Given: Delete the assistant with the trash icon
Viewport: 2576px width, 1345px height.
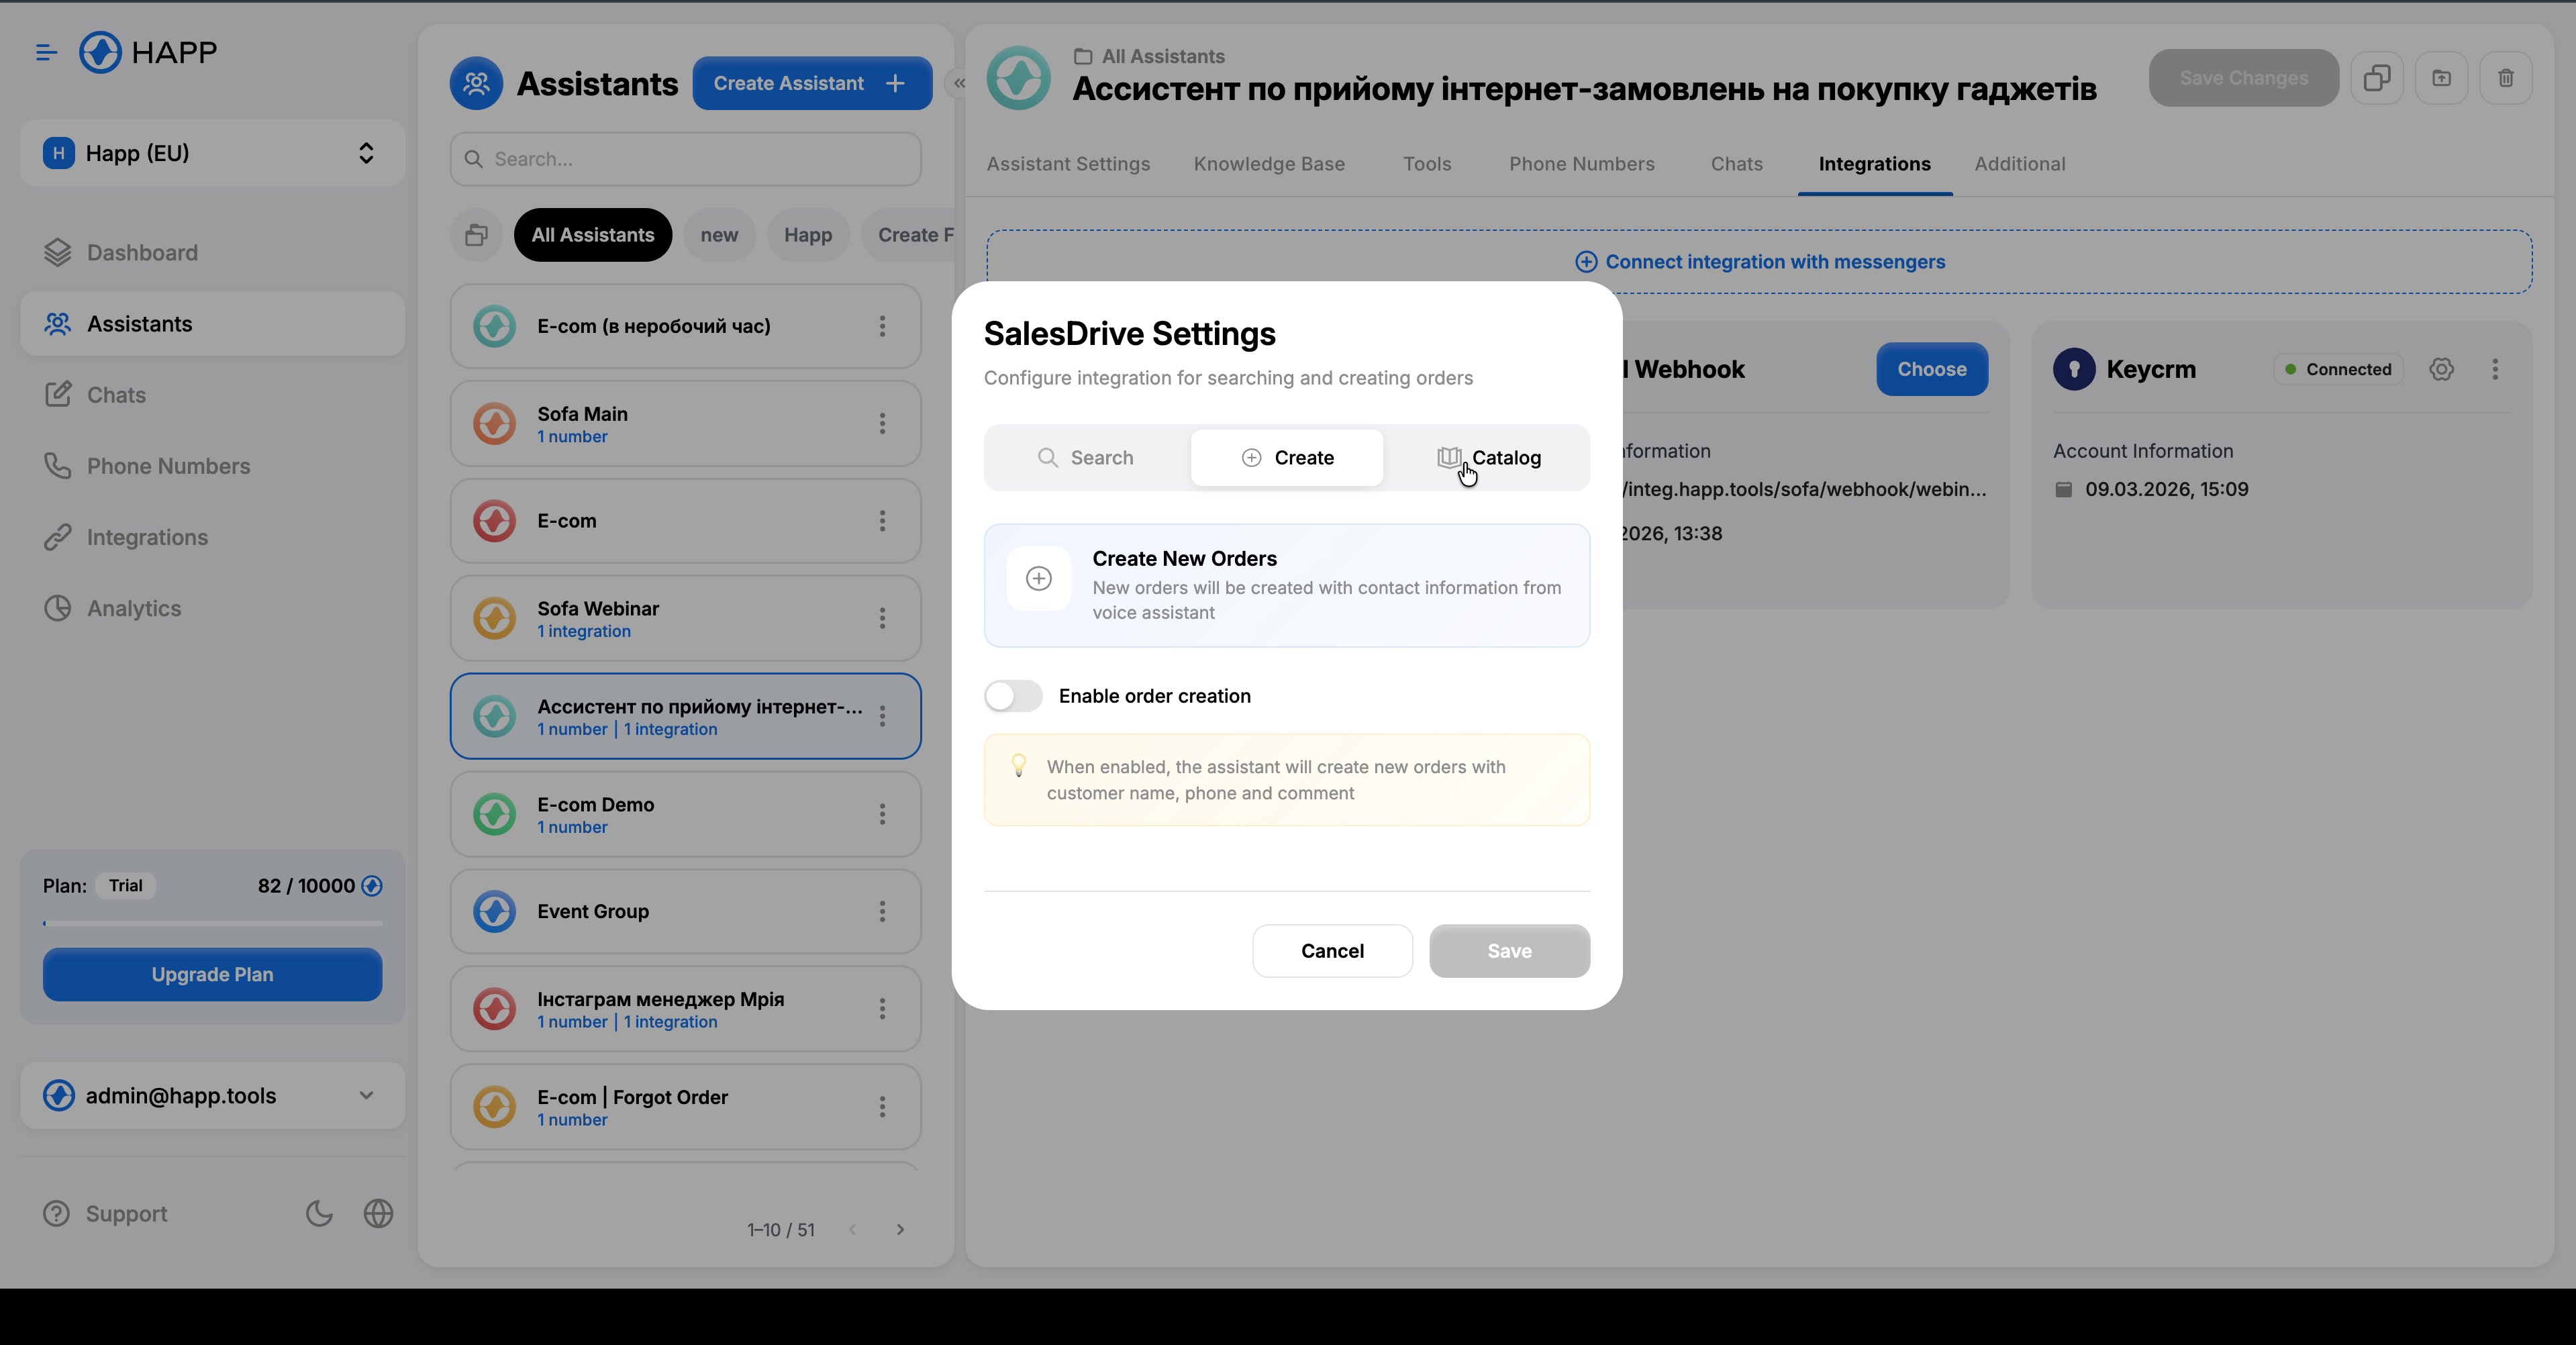Looking at the screenshot, I should coord(2506,78).
